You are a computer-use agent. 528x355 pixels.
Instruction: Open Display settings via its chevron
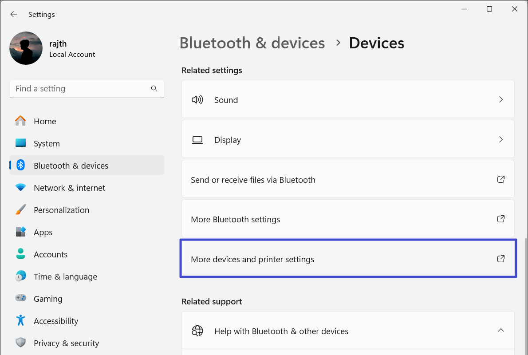pyautogui.click(x=500, y=140)
